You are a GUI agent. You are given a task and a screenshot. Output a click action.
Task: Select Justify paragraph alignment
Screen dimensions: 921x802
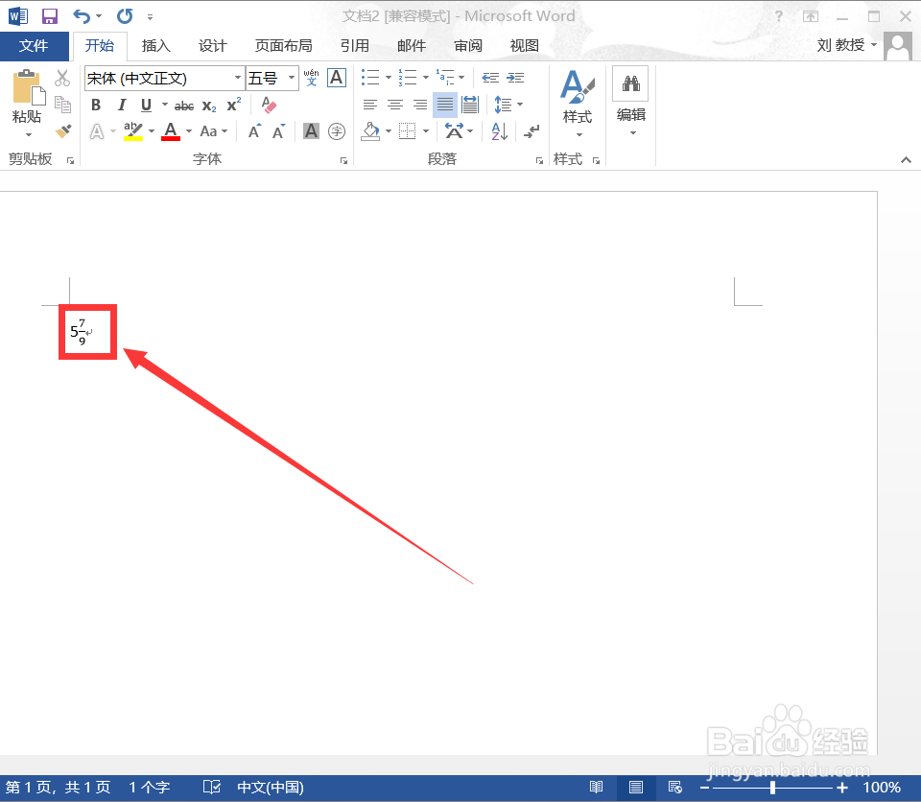click(444, 105)
